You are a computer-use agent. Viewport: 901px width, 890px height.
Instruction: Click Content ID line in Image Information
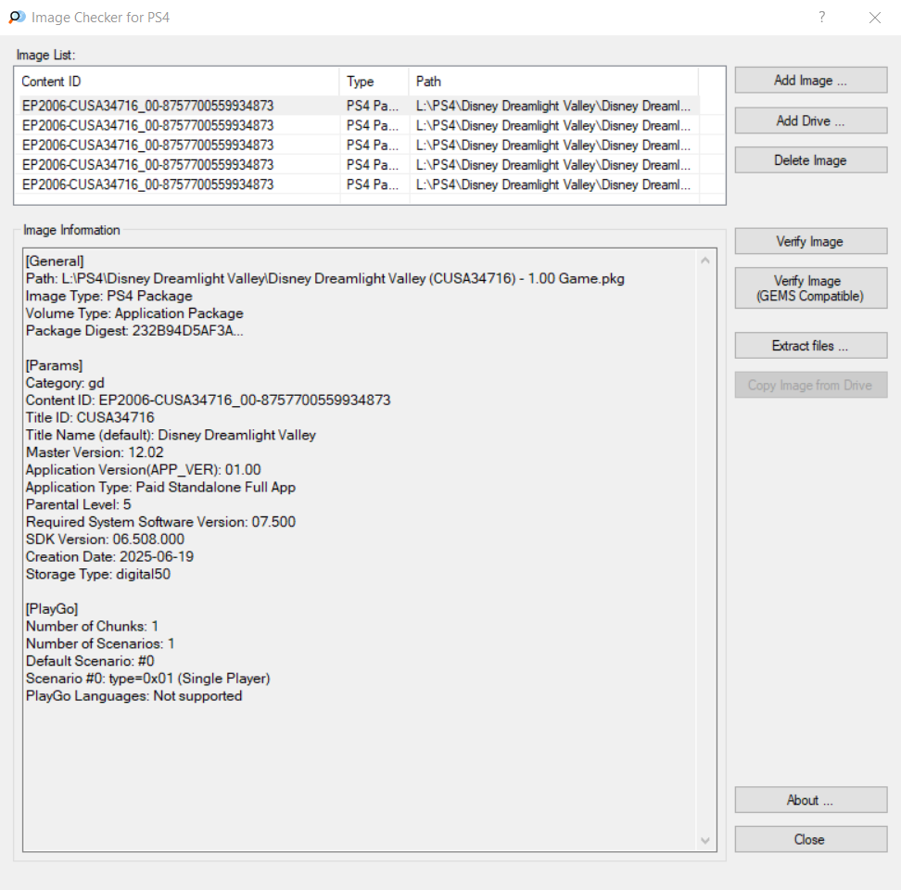208,400
